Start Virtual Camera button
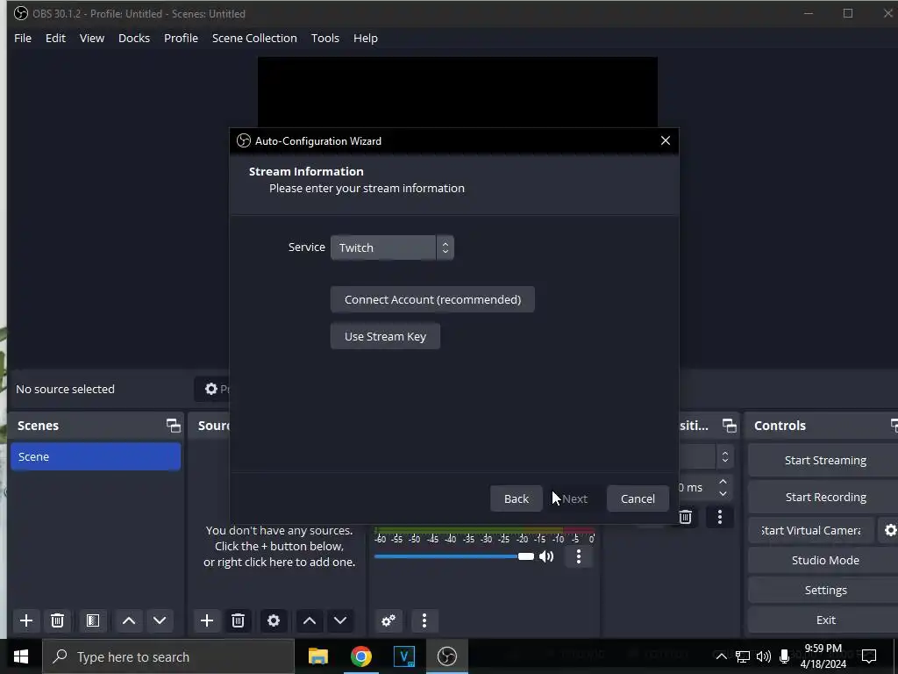This screenshot has width=898, height=674. point(811,531)
